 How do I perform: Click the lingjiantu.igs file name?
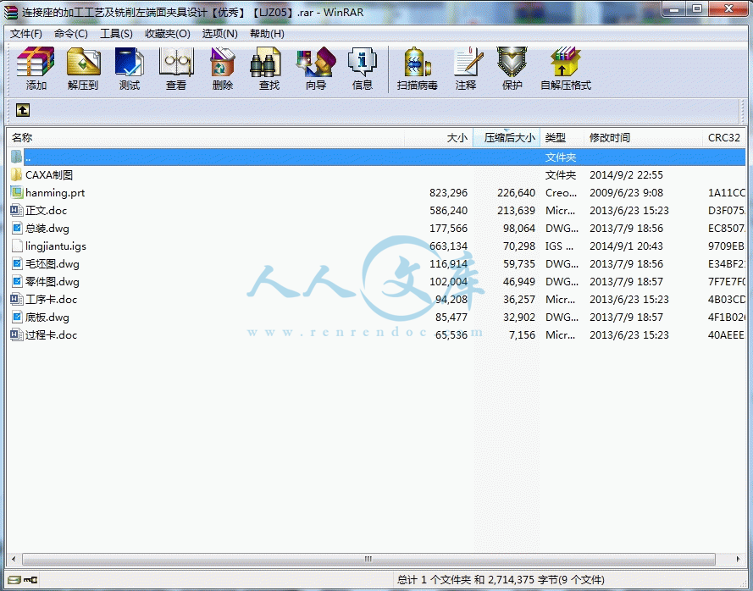56,246
